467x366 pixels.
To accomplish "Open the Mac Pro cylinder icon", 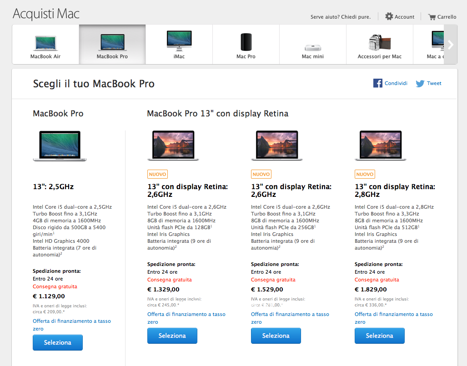I will [246, 42].
